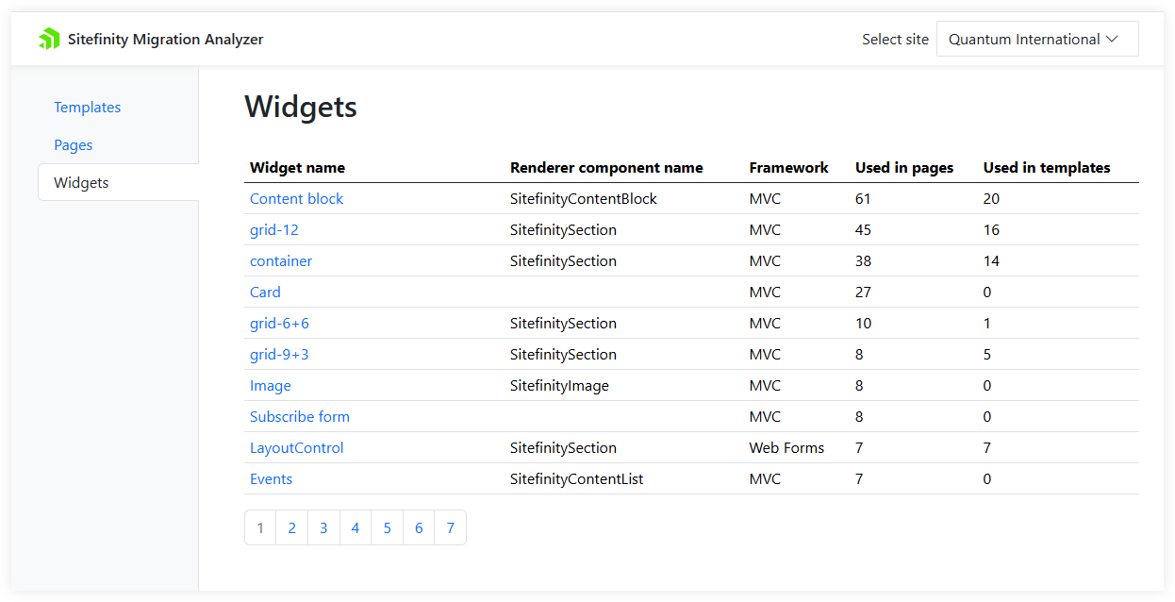This screenshot has width=1175, height=602.
Task: Click the Framework column header
Action: click(x=788, y=167)
